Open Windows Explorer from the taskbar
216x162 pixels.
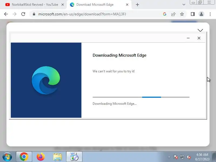pyautogui.click(x=58, y=157)
